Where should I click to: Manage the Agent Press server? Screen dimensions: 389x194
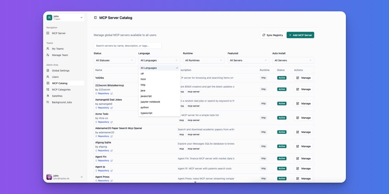coord(303,178)
